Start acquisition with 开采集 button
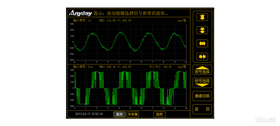The width and height of the screenshot is (280, 126). click(133, 114)
